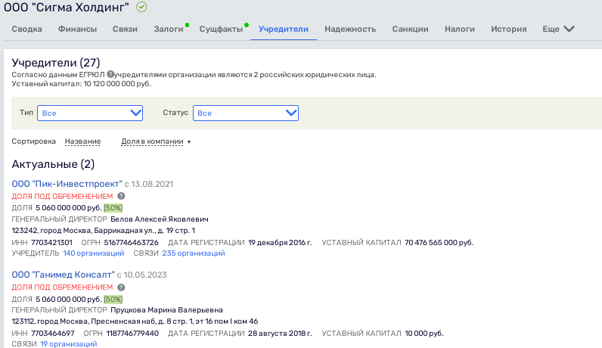Switch to the Санкции tab

410,30
